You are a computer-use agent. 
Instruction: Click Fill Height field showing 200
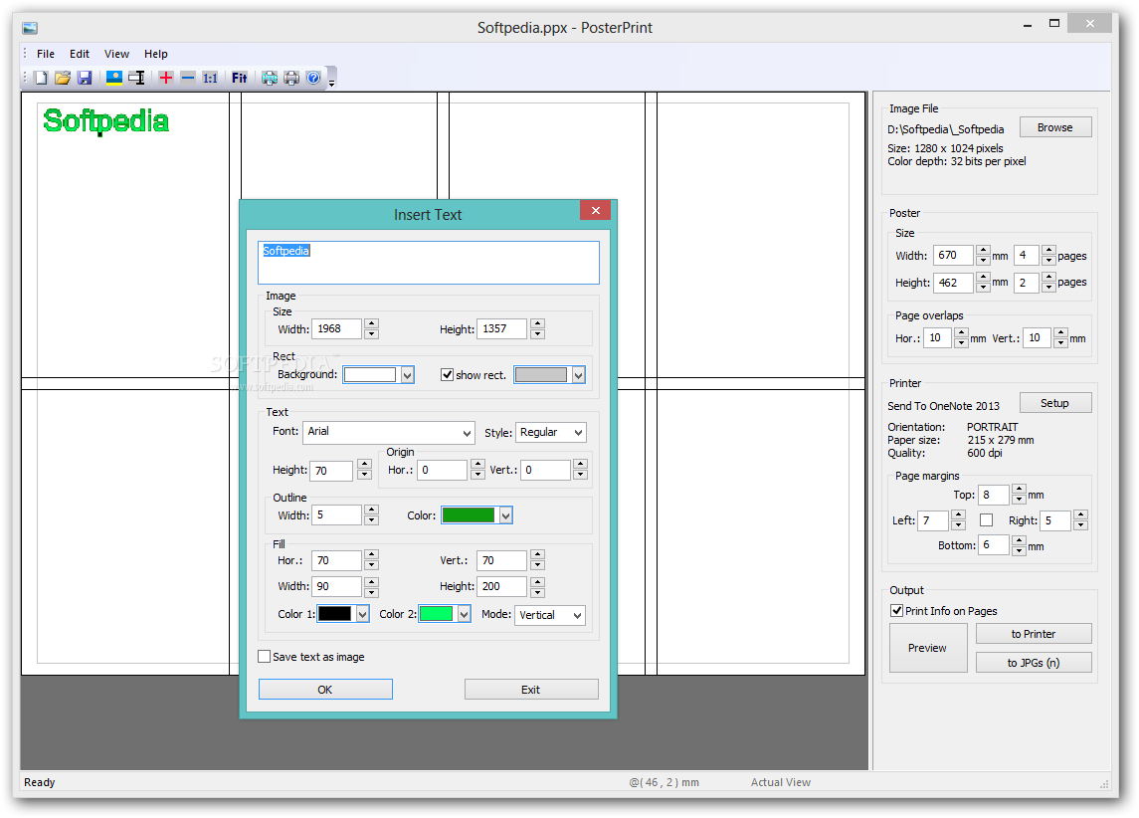pos(502,586)
